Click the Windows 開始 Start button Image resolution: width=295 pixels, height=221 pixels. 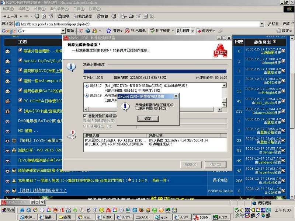click(8, 210)
